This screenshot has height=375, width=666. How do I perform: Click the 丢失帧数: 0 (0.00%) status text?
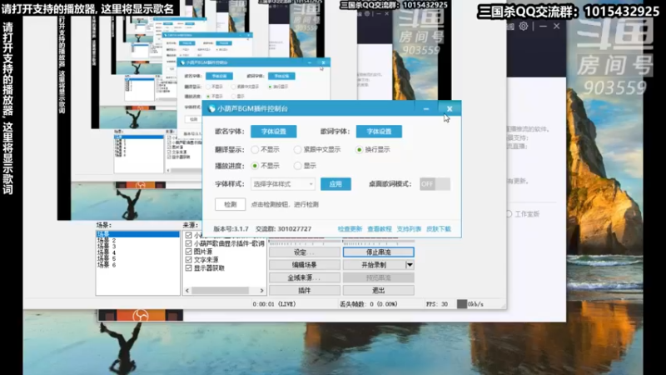pyautogui.click(x=369, y=304)
